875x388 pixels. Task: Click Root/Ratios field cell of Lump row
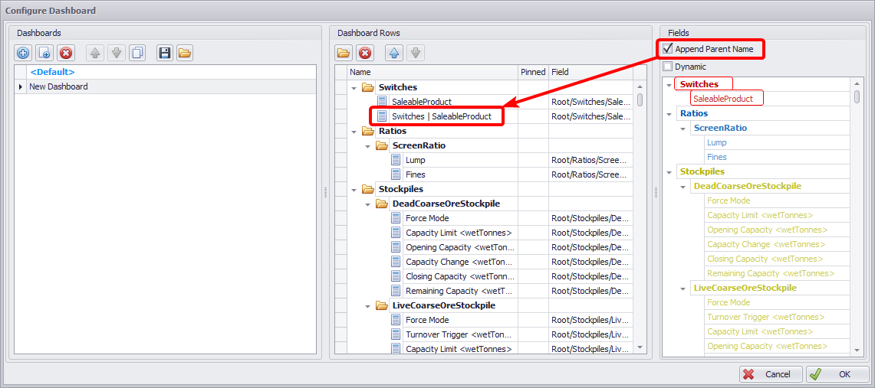pyautogui.click(x=590, y=160)
